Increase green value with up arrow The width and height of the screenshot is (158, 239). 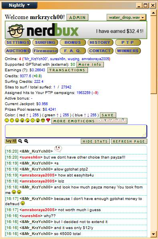tap(57, 115)
